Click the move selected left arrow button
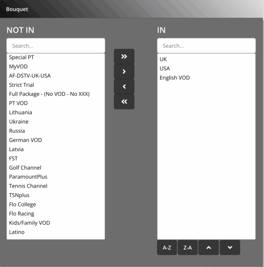264x267 pixels. point(124,87)
